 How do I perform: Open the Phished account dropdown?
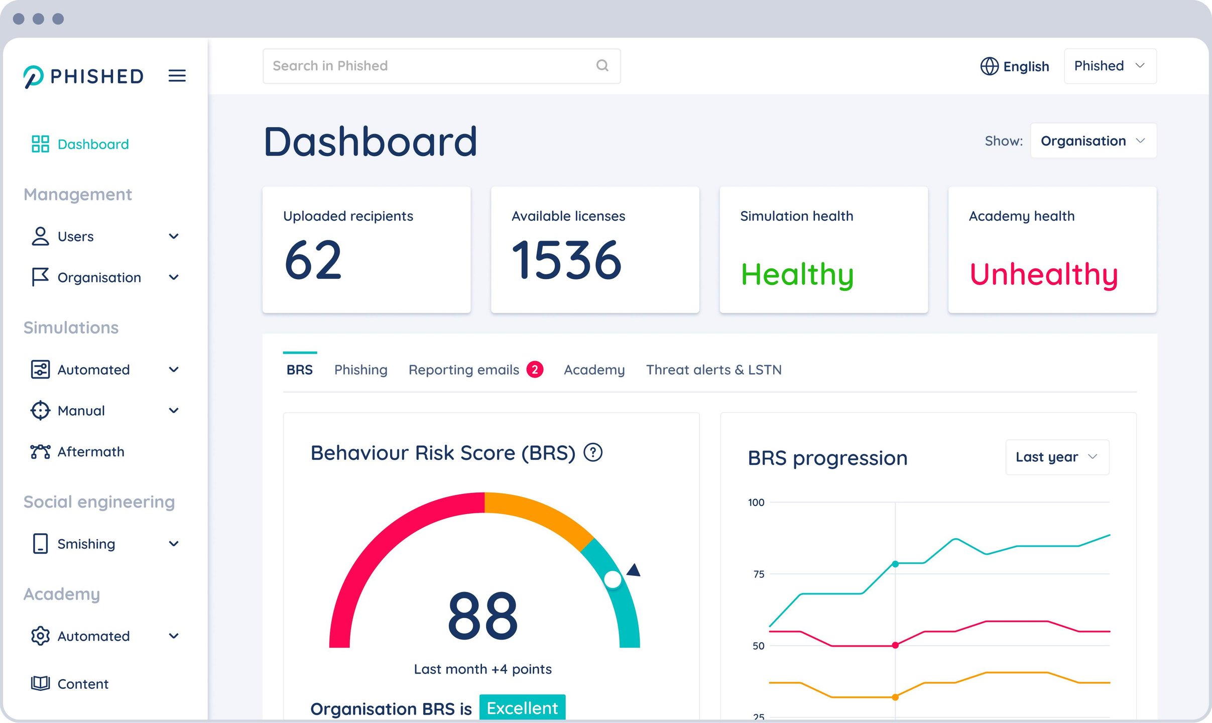[1110, 66]
